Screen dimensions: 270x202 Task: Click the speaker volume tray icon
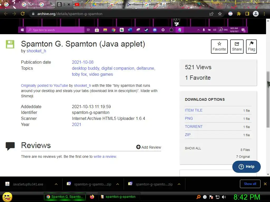point(224,197)
